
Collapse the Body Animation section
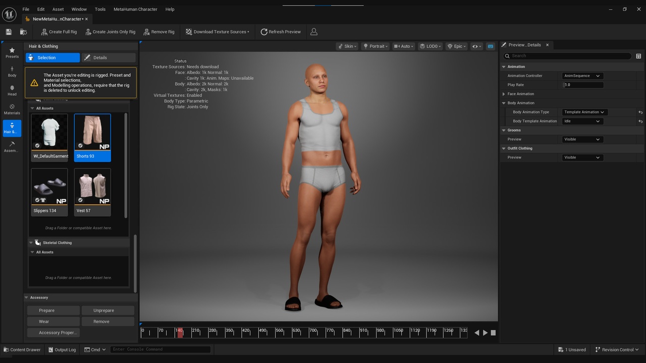[504, 103]
